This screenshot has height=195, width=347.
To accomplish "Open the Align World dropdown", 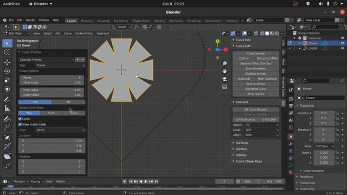I will [60, 130].
